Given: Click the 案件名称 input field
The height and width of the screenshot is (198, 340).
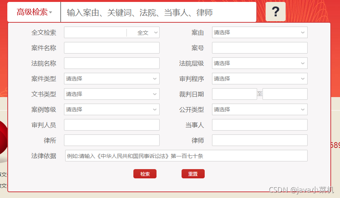Looking at the screenshot, I should point(112,48).
